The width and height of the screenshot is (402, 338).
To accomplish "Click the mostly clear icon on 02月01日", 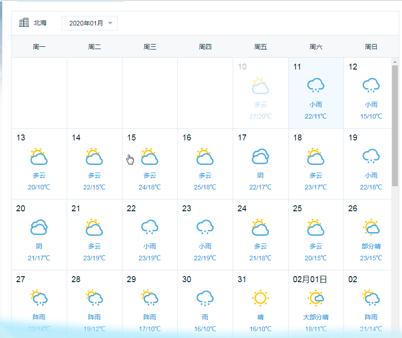I will tap(315, 298).
